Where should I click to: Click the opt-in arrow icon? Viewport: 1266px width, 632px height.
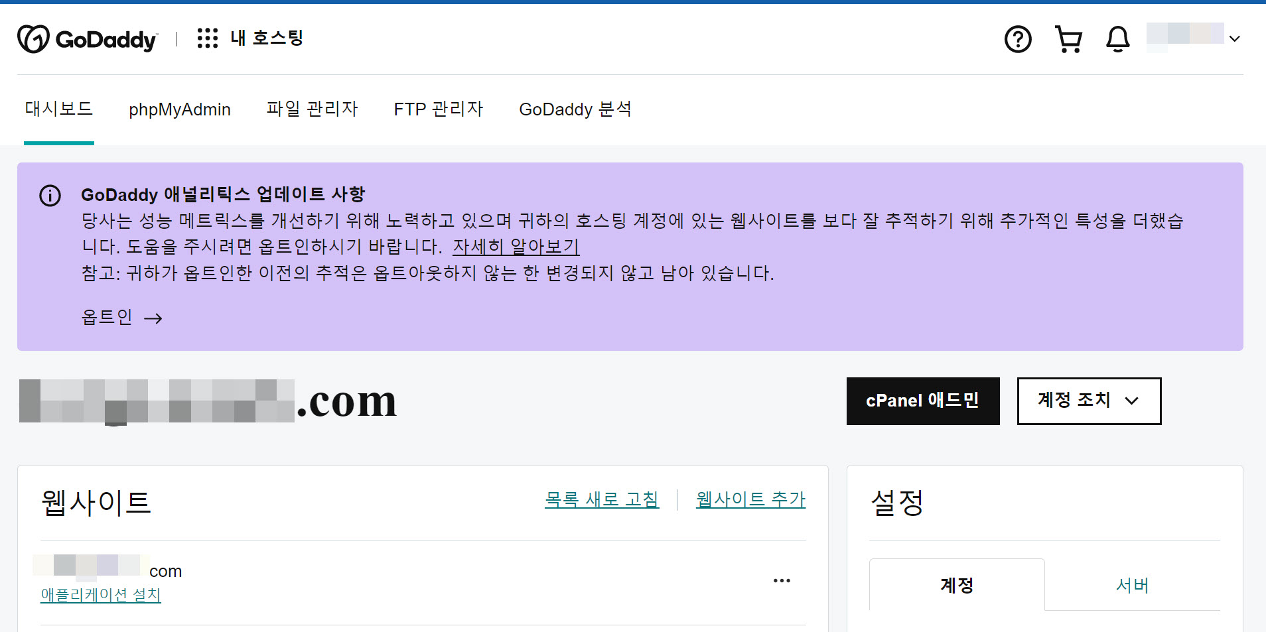[155, 318]
